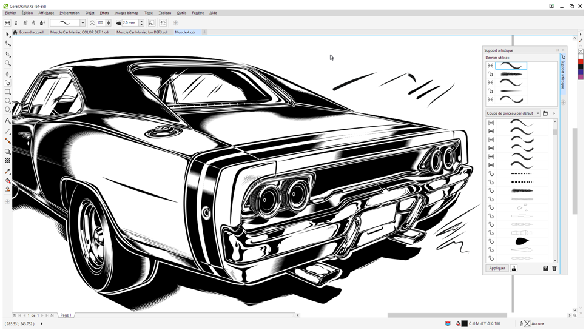This screenshot has height=333, width=586.
Task: Open the Effets menu
Action: [104, 13]
